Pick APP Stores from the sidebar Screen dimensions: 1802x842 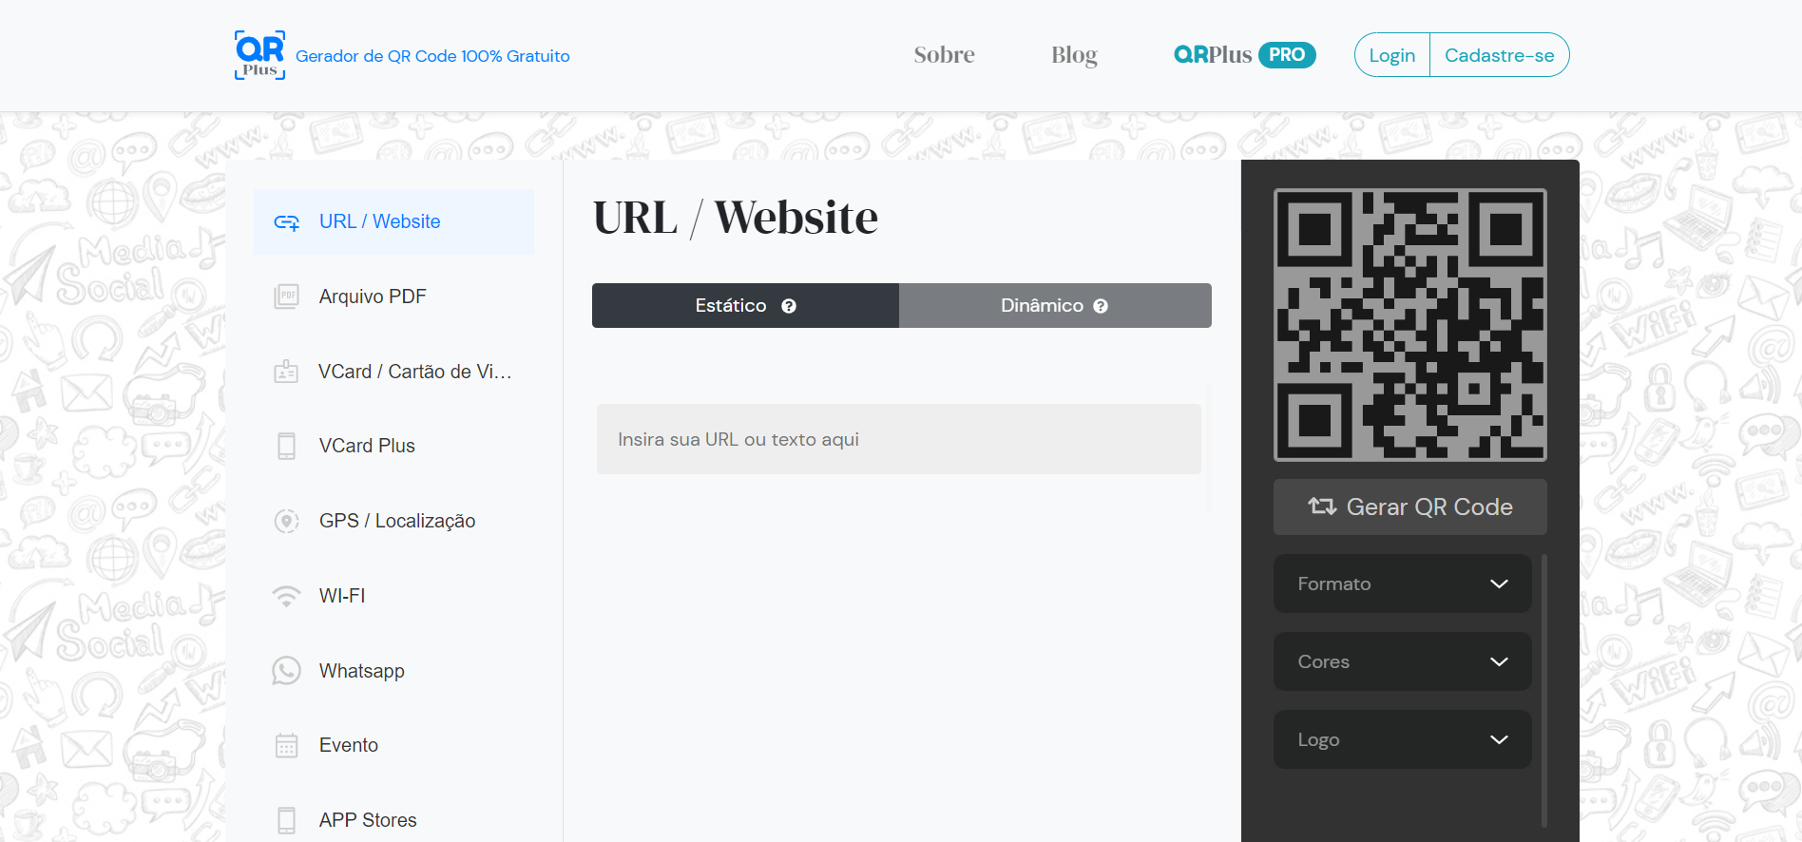tap(393, 820)
